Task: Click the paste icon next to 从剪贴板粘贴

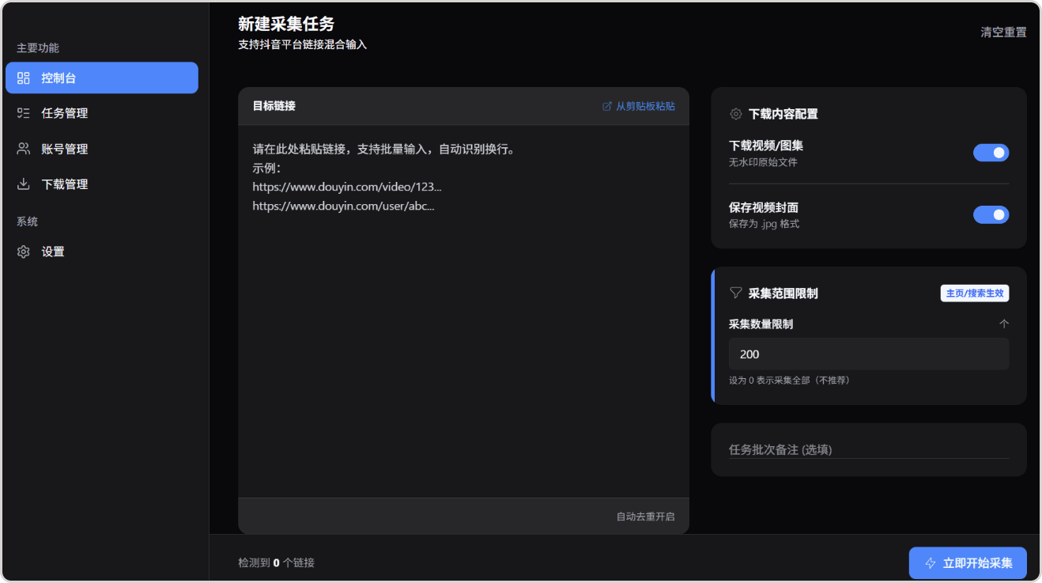Action: click(x=607, y=106)
